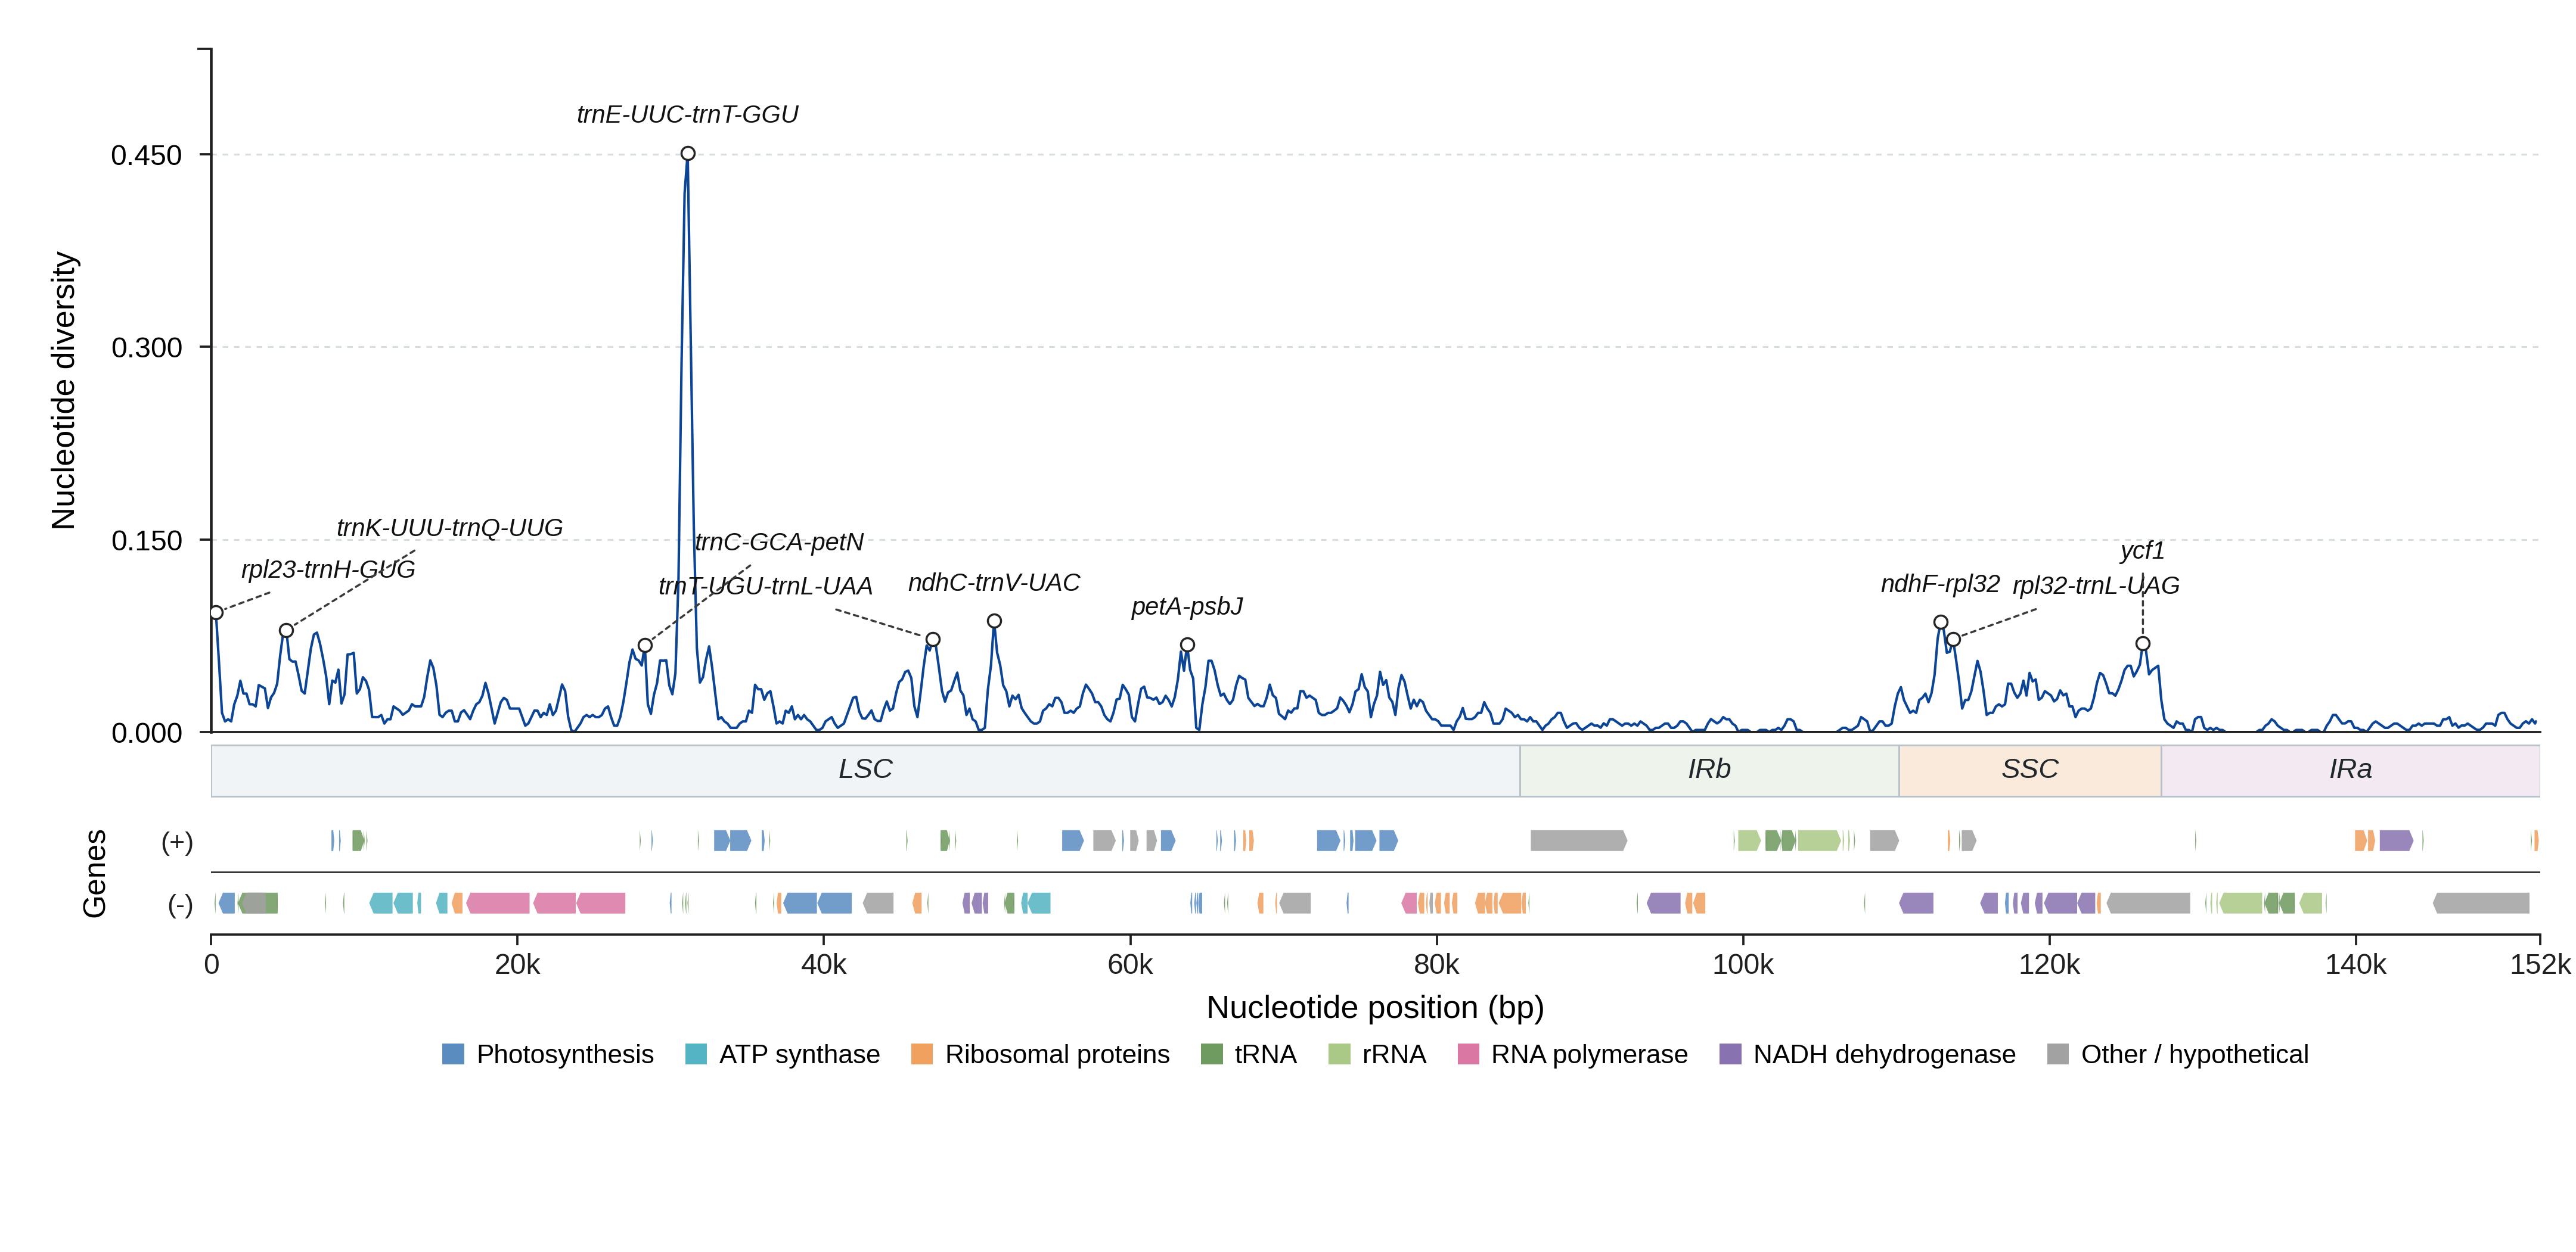The height and width of the screenshot is (1252, 2576).
Task: Click the ycf1 annotation label
Action: tap(2142, 550)
